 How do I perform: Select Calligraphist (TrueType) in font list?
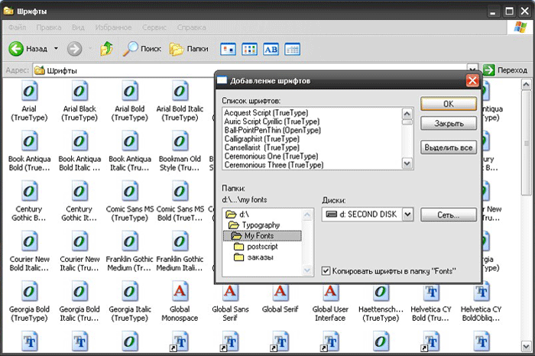pos(261,139)
